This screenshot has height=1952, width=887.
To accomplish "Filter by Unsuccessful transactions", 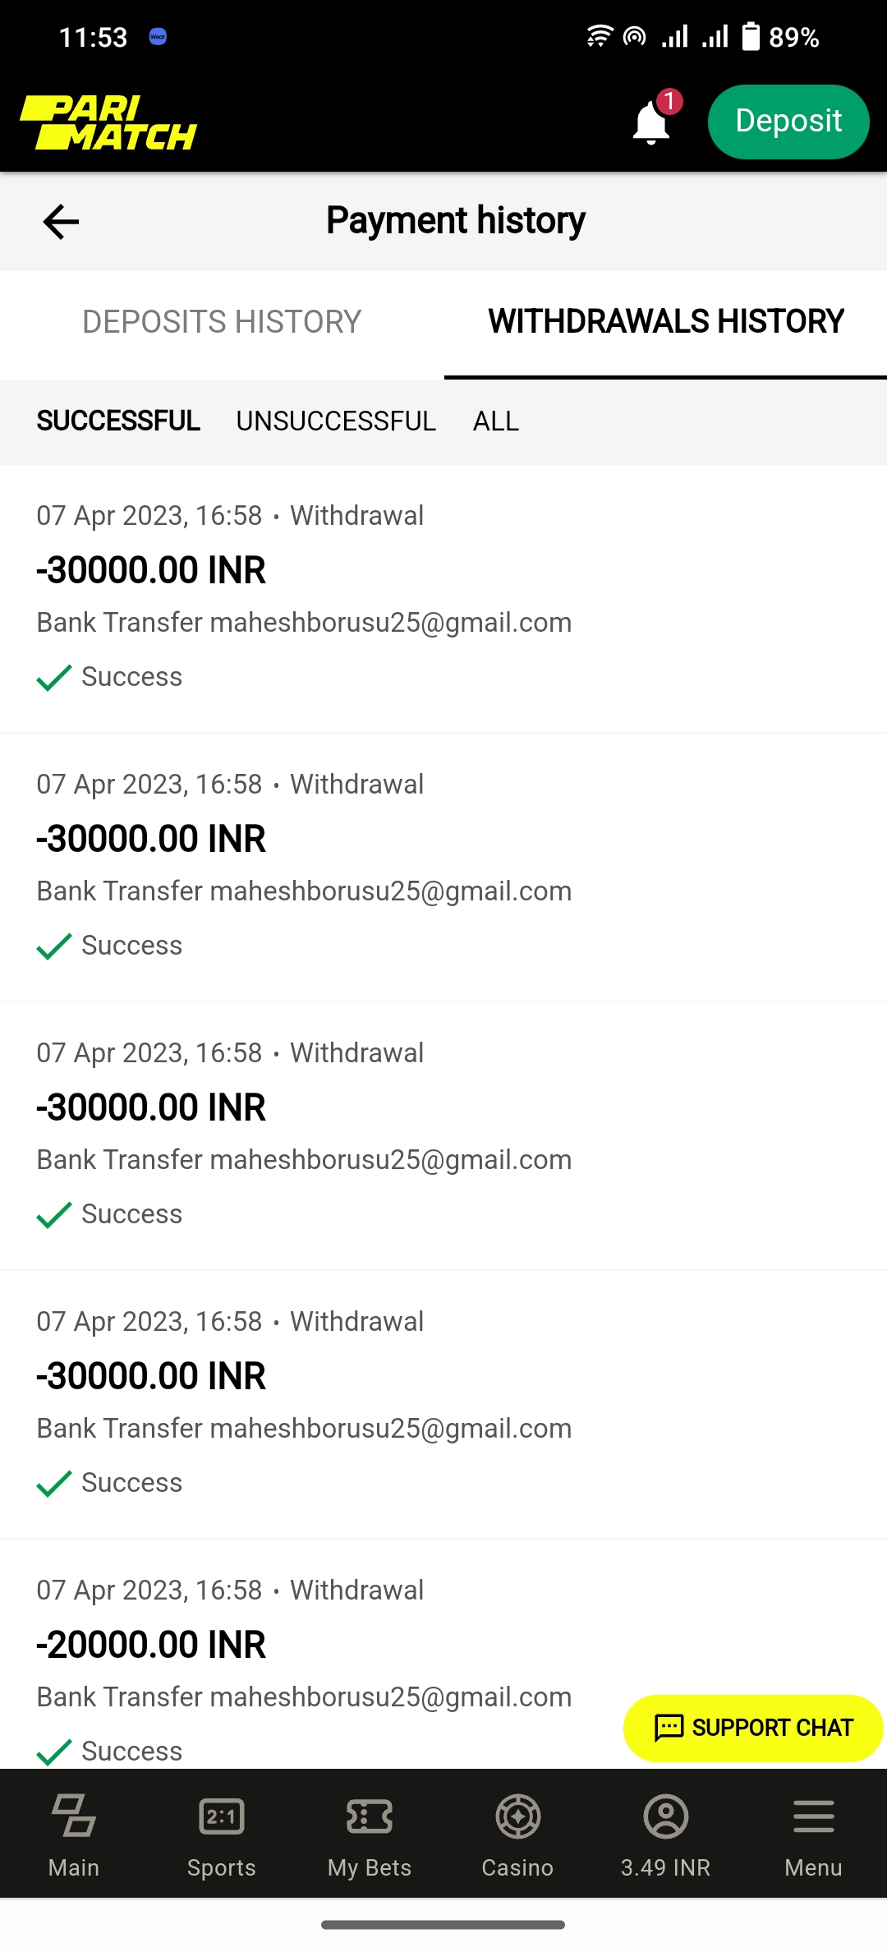I will [x=336, y=421].
